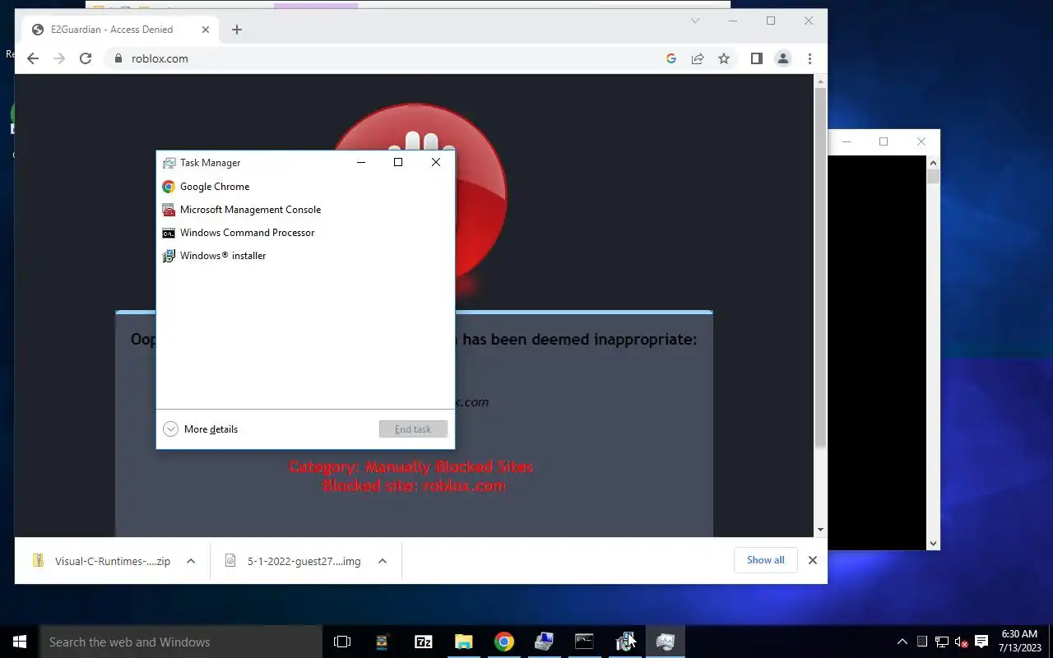Click the Search the web and Windows box
The width and height of the screenshot is (1053, 658).
click(180, 642)
